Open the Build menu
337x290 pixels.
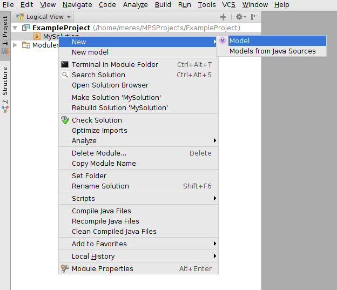coord(163,4)
